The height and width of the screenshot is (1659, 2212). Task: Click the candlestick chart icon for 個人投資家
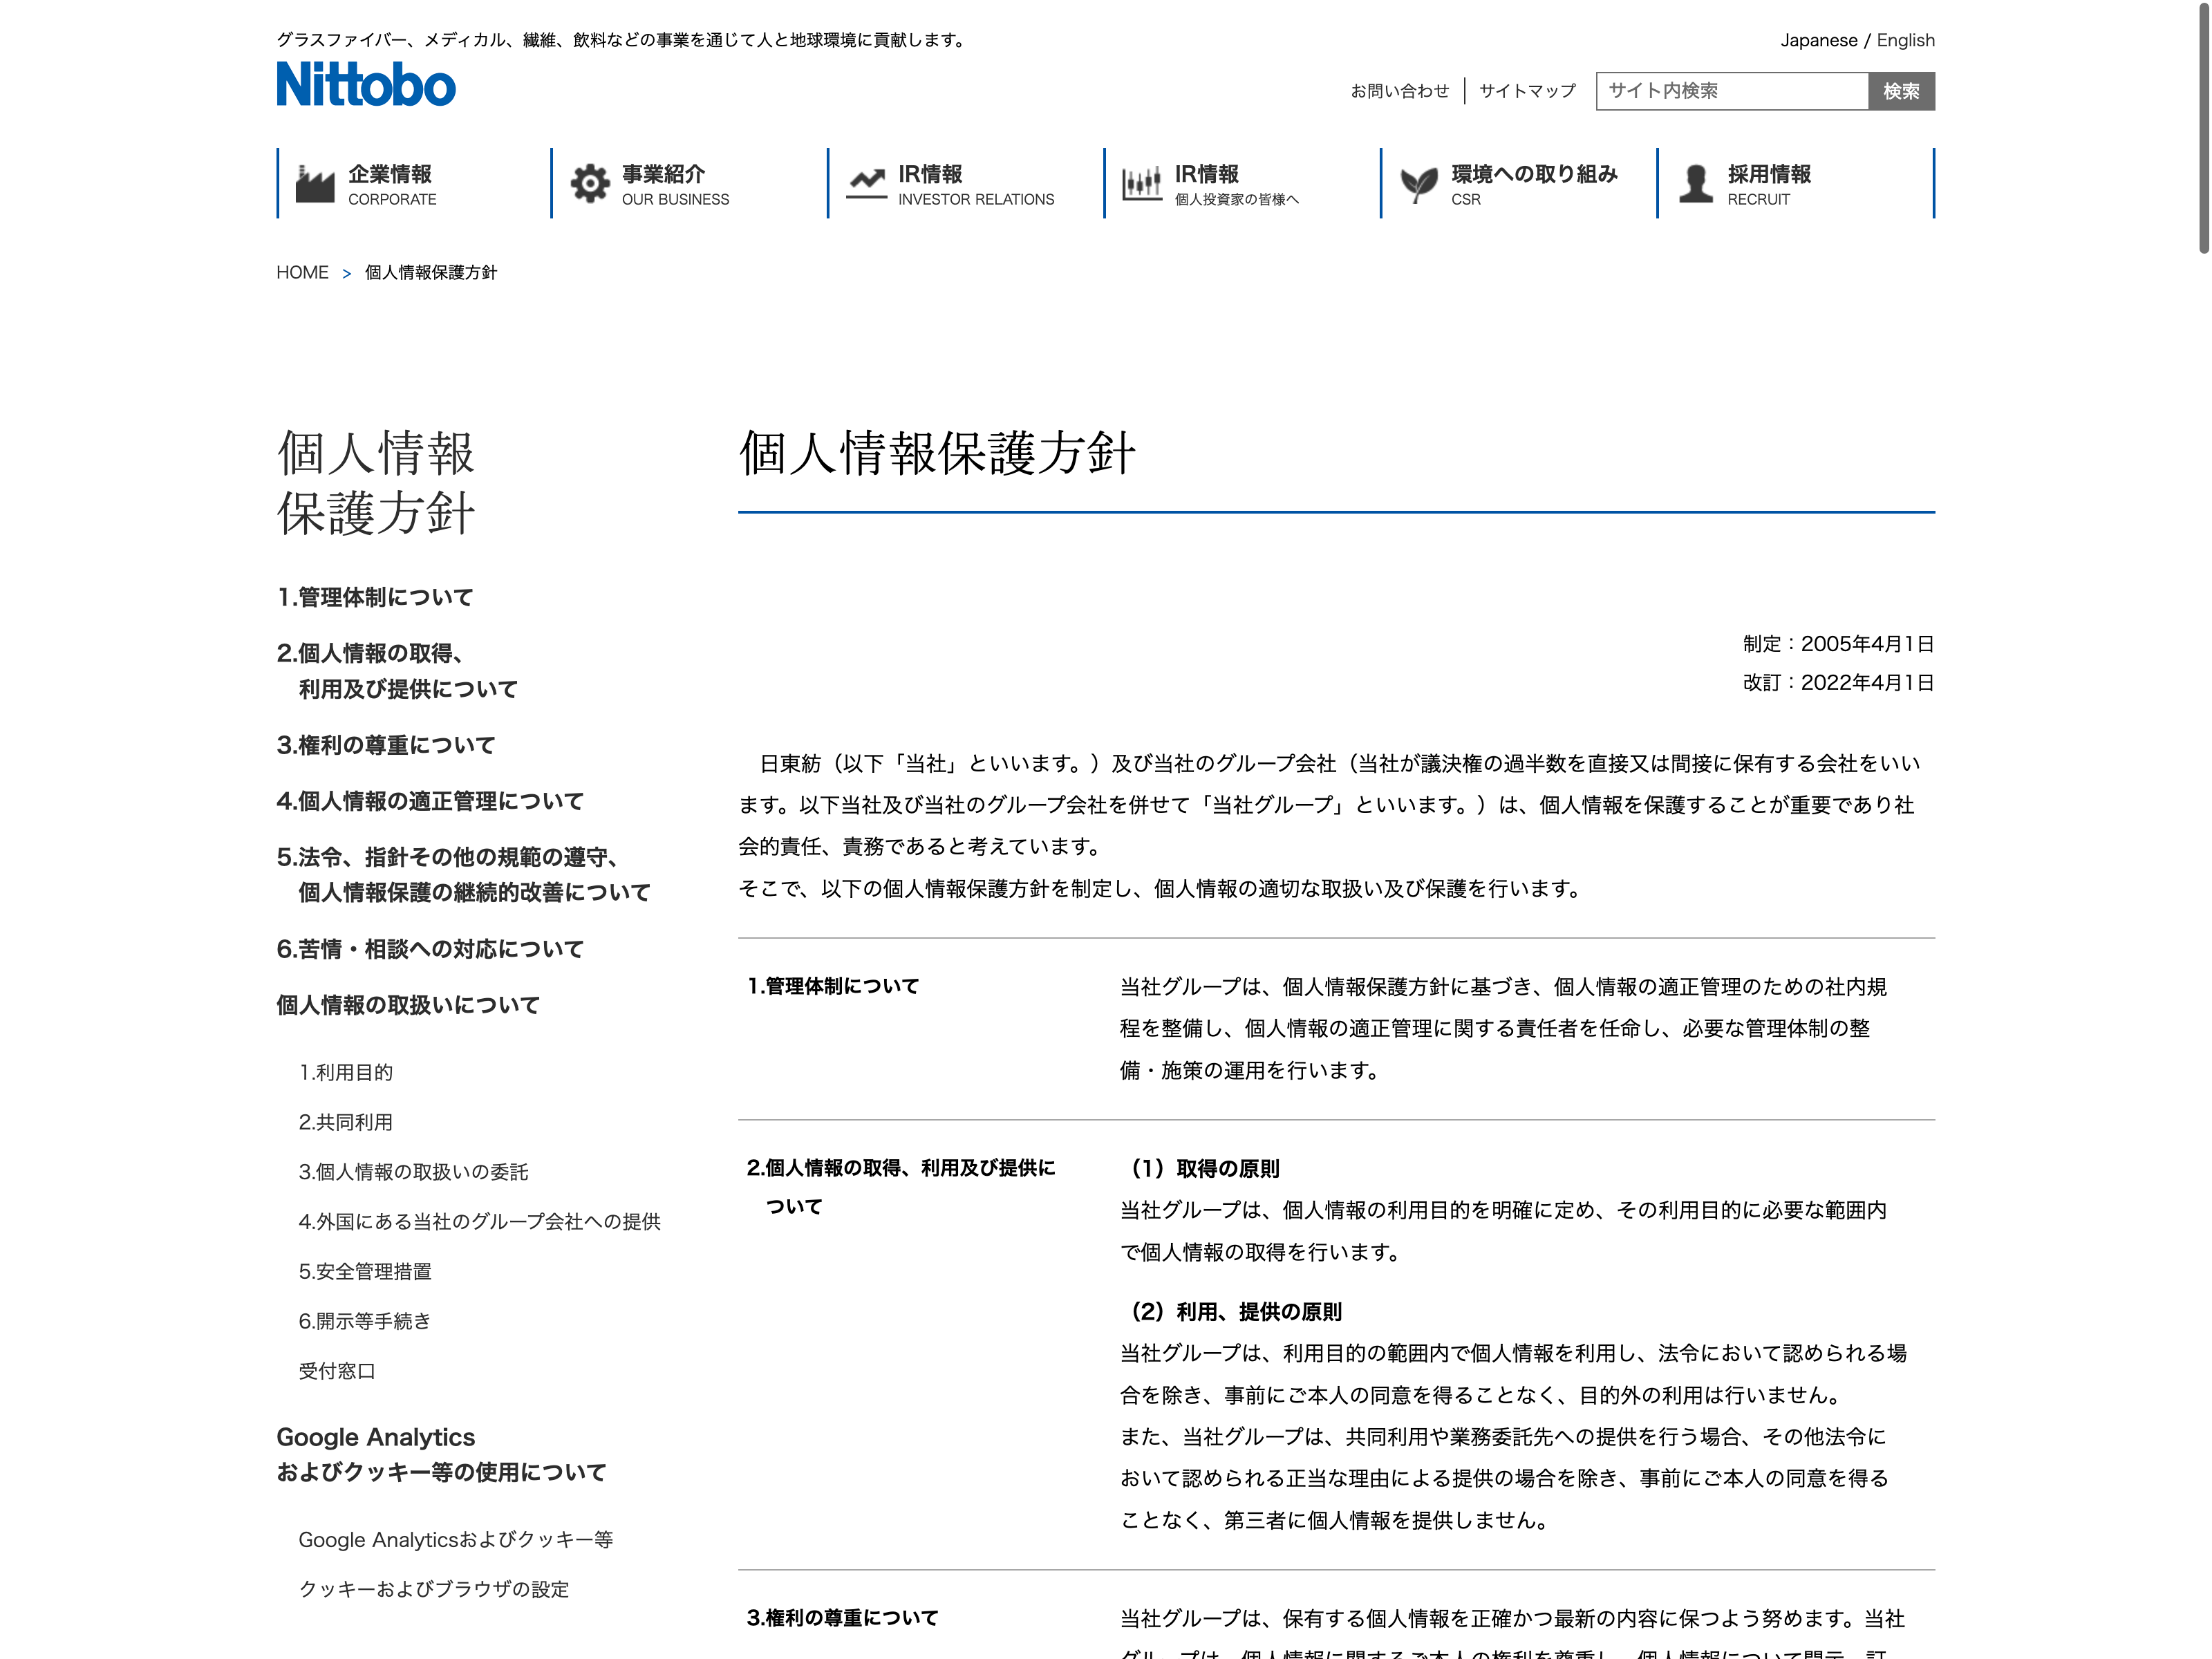[1142, 184]
